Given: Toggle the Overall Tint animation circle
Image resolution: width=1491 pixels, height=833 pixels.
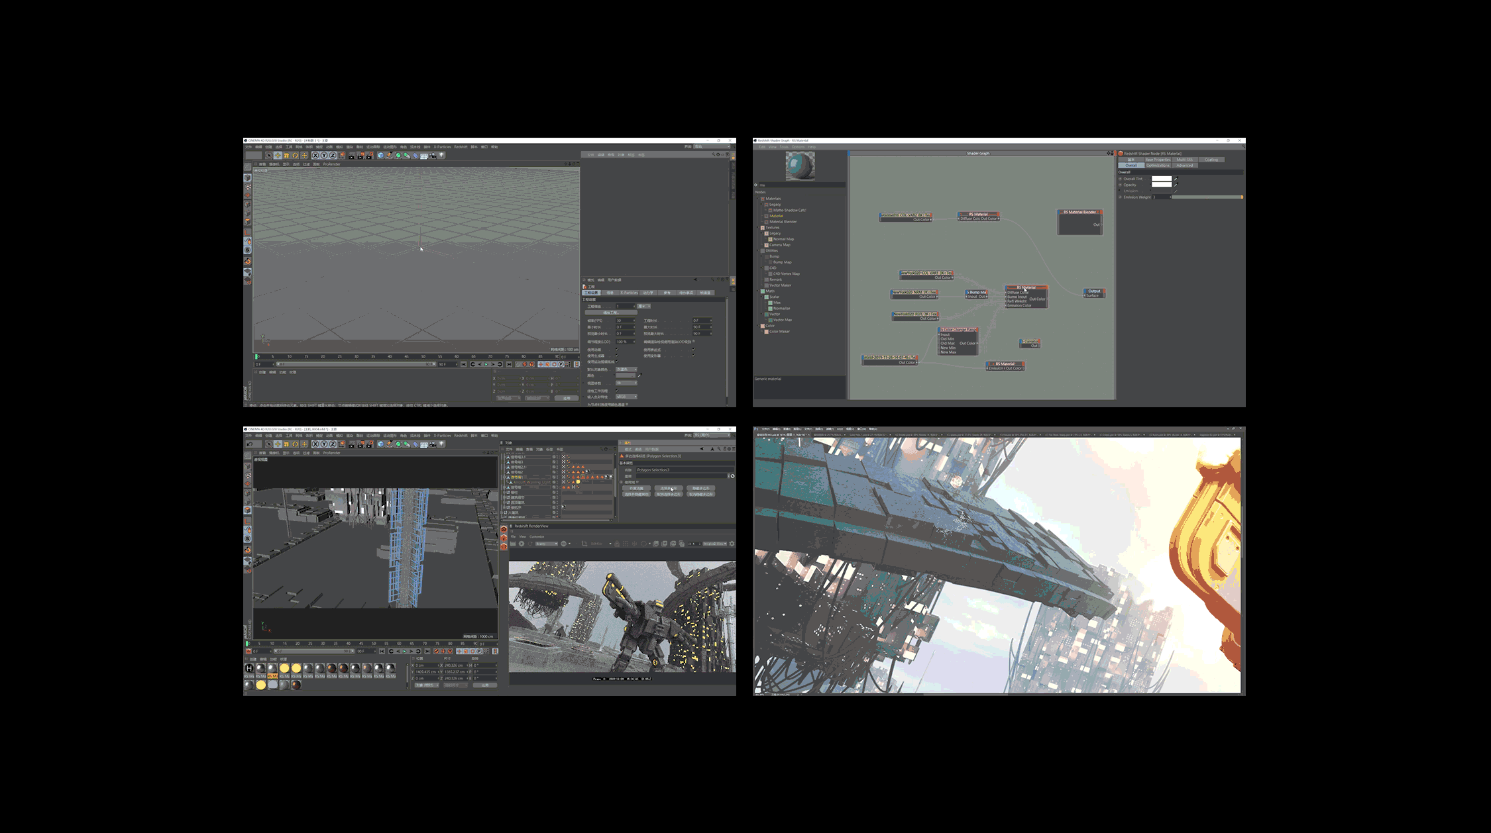Looking at the screenshot, I should point(1120,179).
